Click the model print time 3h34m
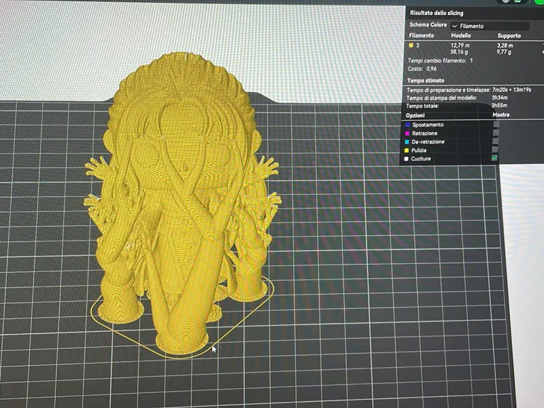The width and height of the screenshot is (544, 408). (x=499, y=97)
